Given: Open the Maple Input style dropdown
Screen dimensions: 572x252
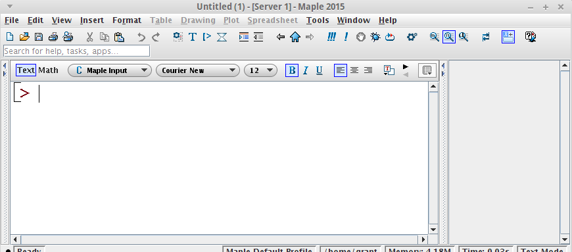Looking at the screenshot, I should [x=109, y=70].
